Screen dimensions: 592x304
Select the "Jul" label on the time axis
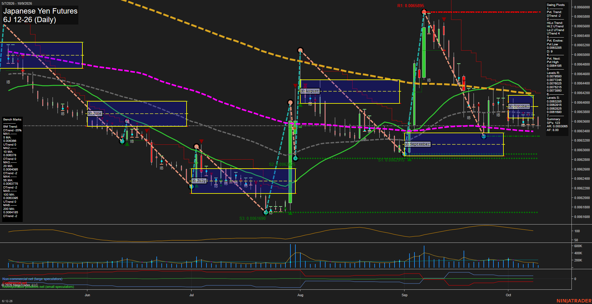(x=192, y=295)
